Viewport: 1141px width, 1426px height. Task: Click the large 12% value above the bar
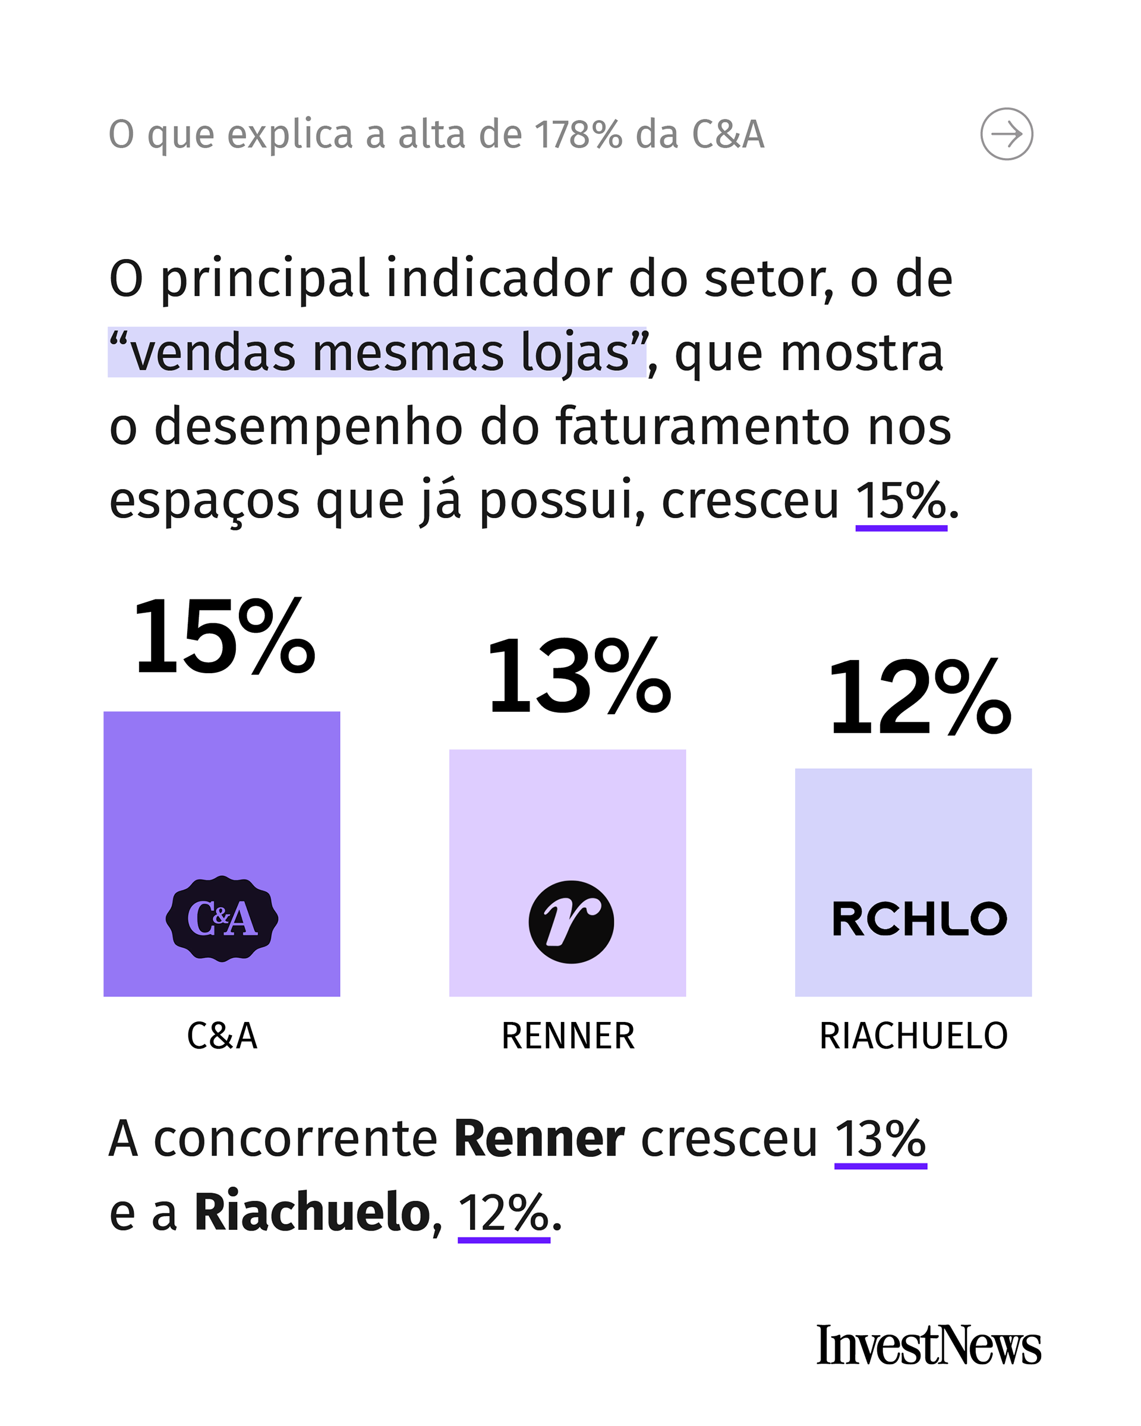919,697
